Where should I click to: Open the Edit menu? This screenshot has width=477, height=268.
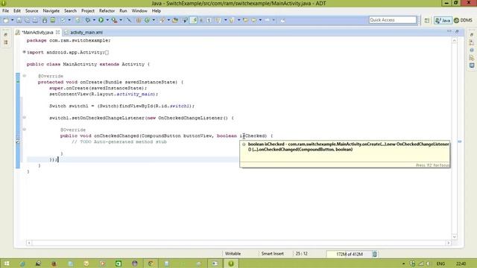pyautogui.click(x=17, y=10)
